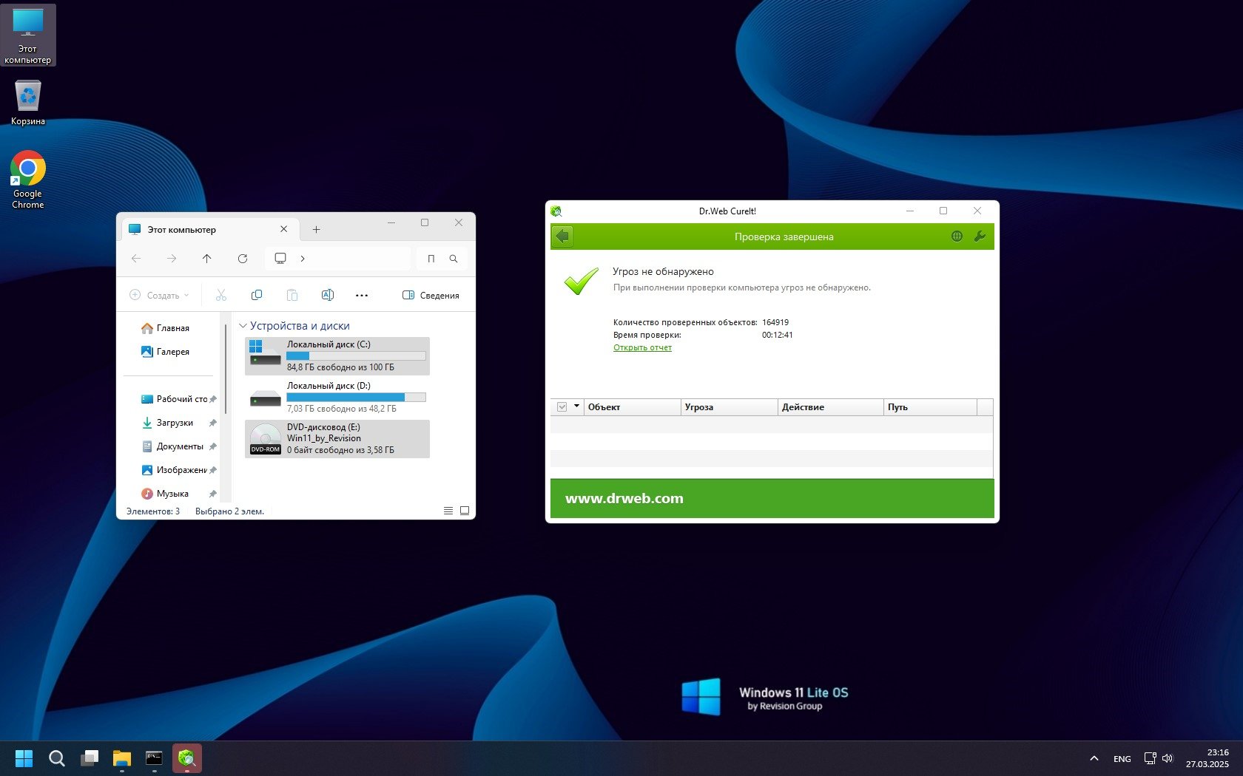Viewport: 1243px width, 776px height.
Task: Close the Этот компьютер Explorer tab
Action: click(x=283, y=229)
